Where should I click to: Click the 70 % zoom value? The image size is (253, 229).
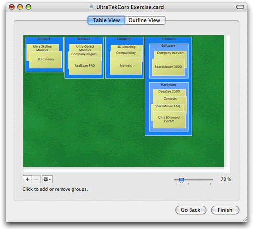(x=226, y=179)
